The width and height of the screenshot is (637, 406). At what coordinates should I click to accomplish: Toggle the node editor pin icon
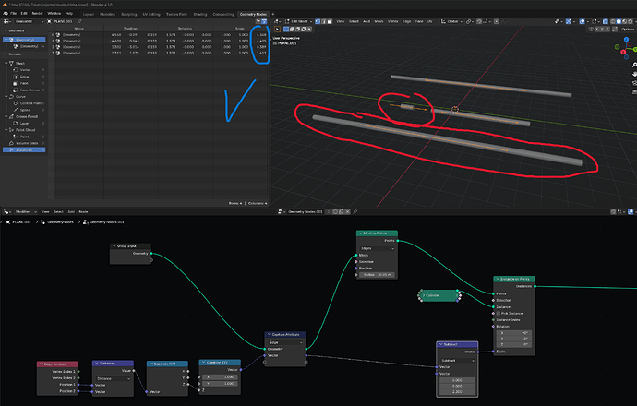pos(355,211)
